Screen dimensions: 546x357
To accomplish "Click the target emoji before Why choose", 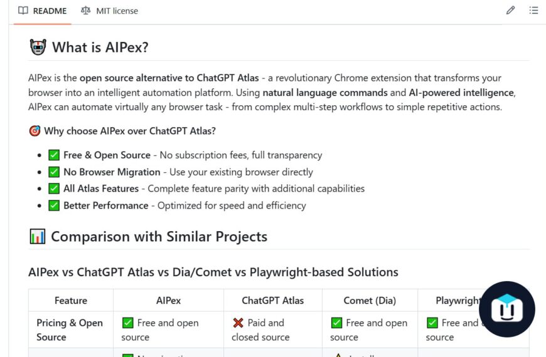I will 35,131.
